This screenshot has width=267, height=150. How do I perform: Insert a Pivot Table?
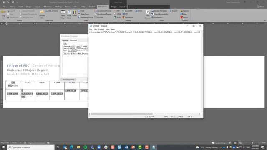[x=69, y=14]
